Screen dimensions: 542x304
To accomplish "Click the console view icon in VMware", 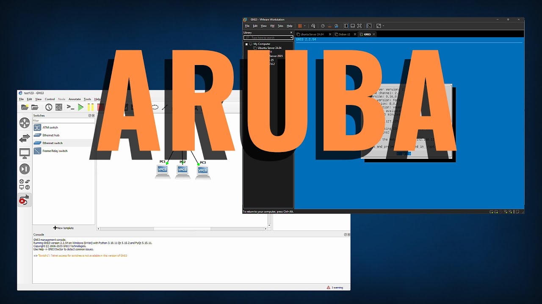I will point(369,26).
